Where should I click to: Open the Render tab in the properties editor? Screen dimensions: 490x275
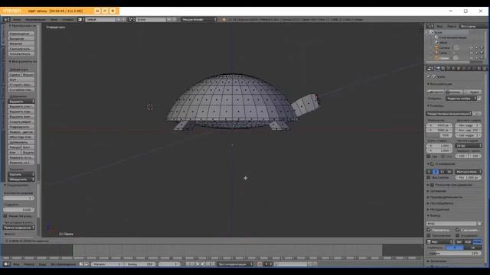[x=438, y=69]
